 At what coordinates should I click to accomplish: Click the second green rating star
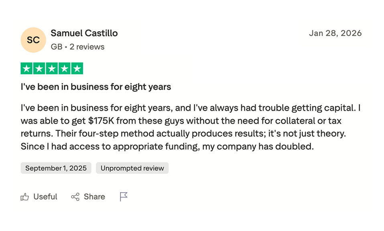(x=39, y=69)
